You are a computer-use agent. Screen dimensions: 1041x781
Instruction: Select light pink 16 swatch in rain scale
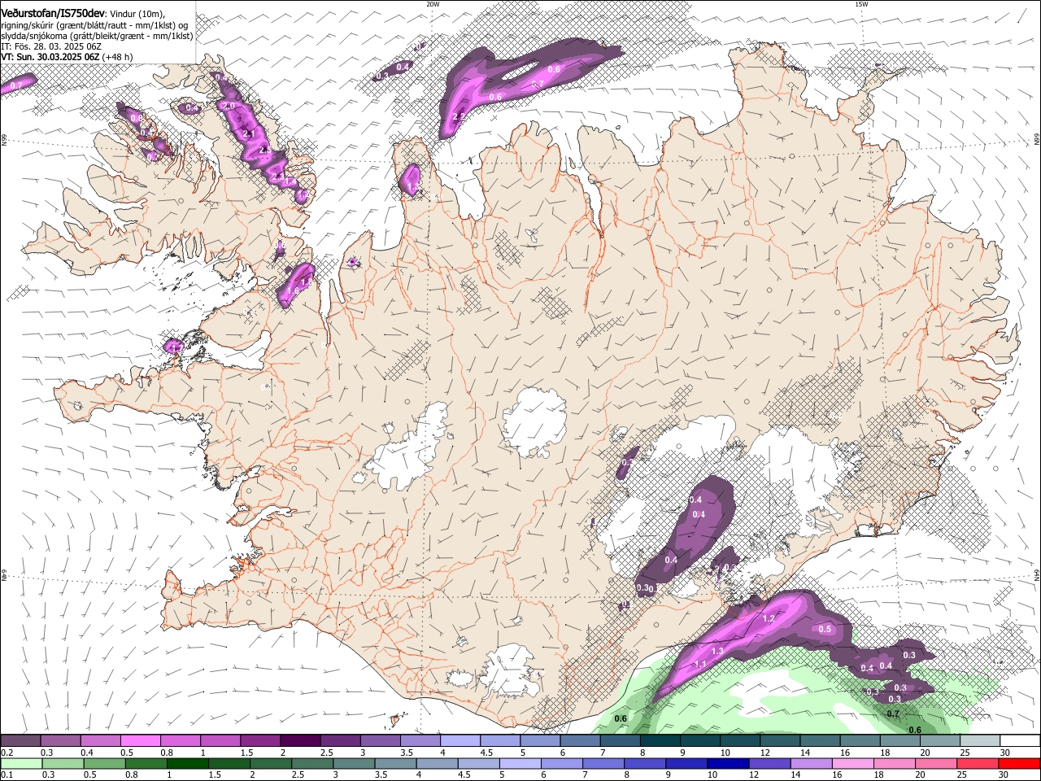853,764
